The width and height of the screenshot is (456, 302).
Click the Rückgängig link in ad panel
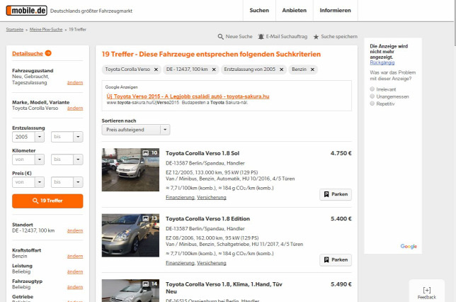click(382, 62)
